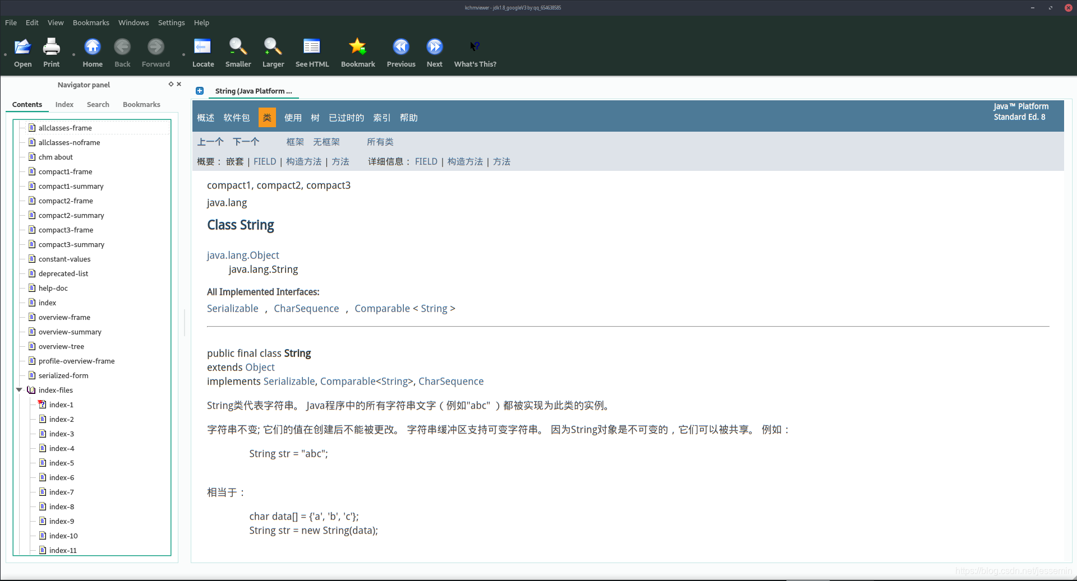Screen dimensions: 1077x581
Task: Open the File menu
Action: click(11, 23)
